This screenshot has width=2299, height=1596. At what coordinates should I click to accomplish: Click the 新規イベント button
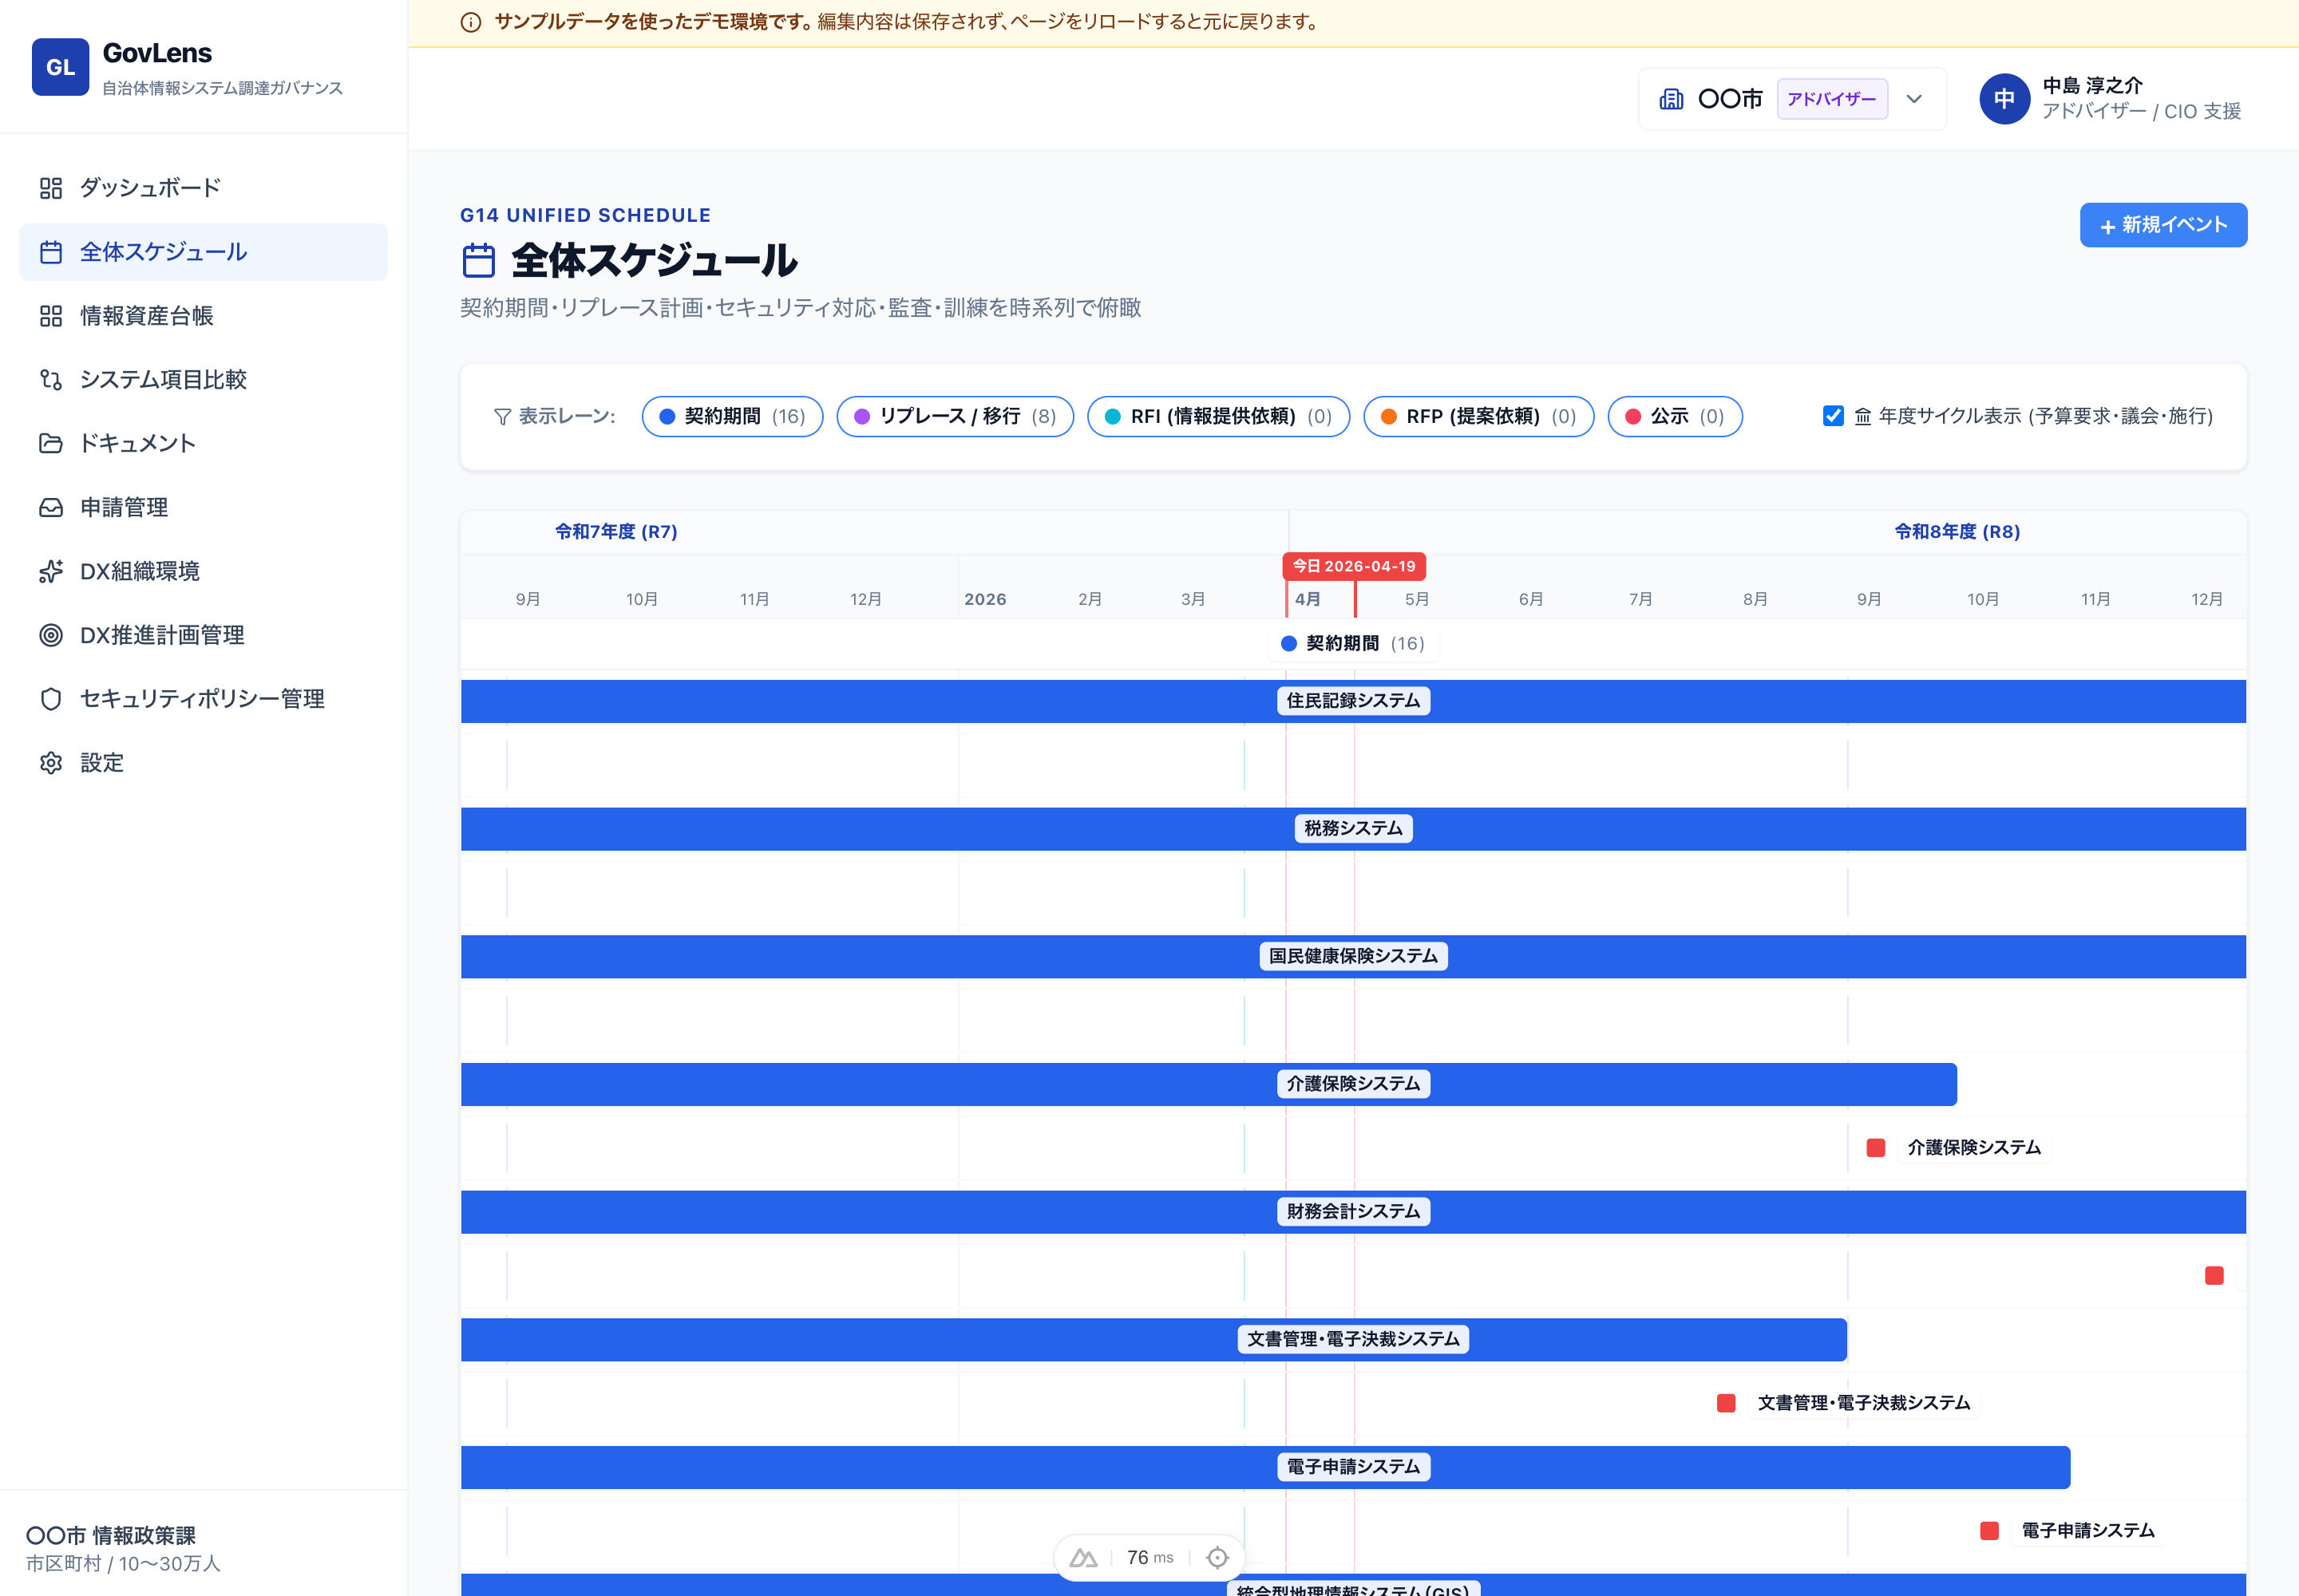pos(2163,225)
